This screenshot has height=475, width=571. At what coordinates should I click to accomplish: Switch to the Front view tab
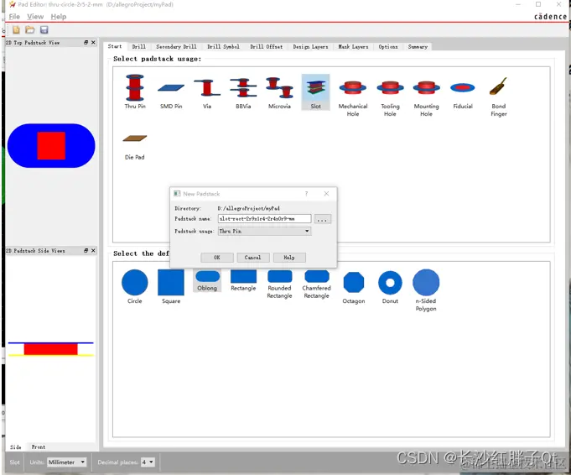click(39, 447)
